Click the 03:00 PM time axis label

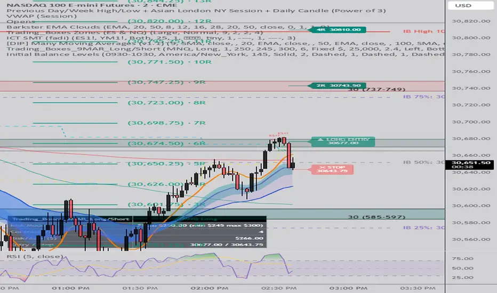pos(348,288)
